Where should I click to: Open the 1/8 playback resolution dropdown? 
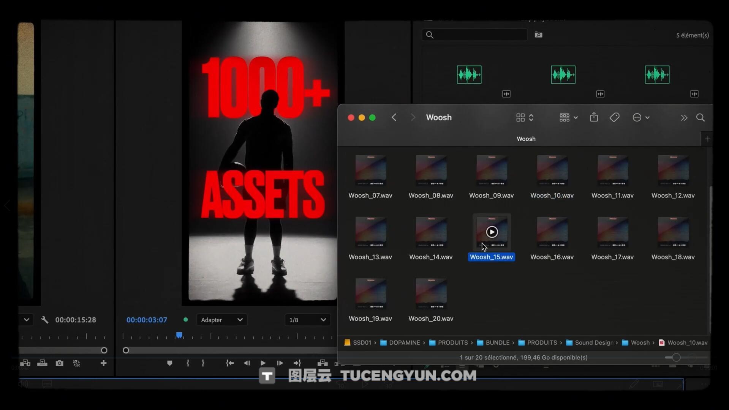307,320
